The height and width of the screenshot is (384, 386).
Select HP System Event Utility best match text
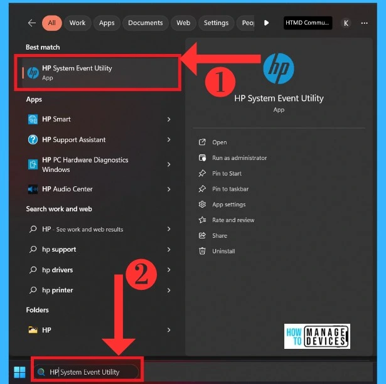point(77,68)
